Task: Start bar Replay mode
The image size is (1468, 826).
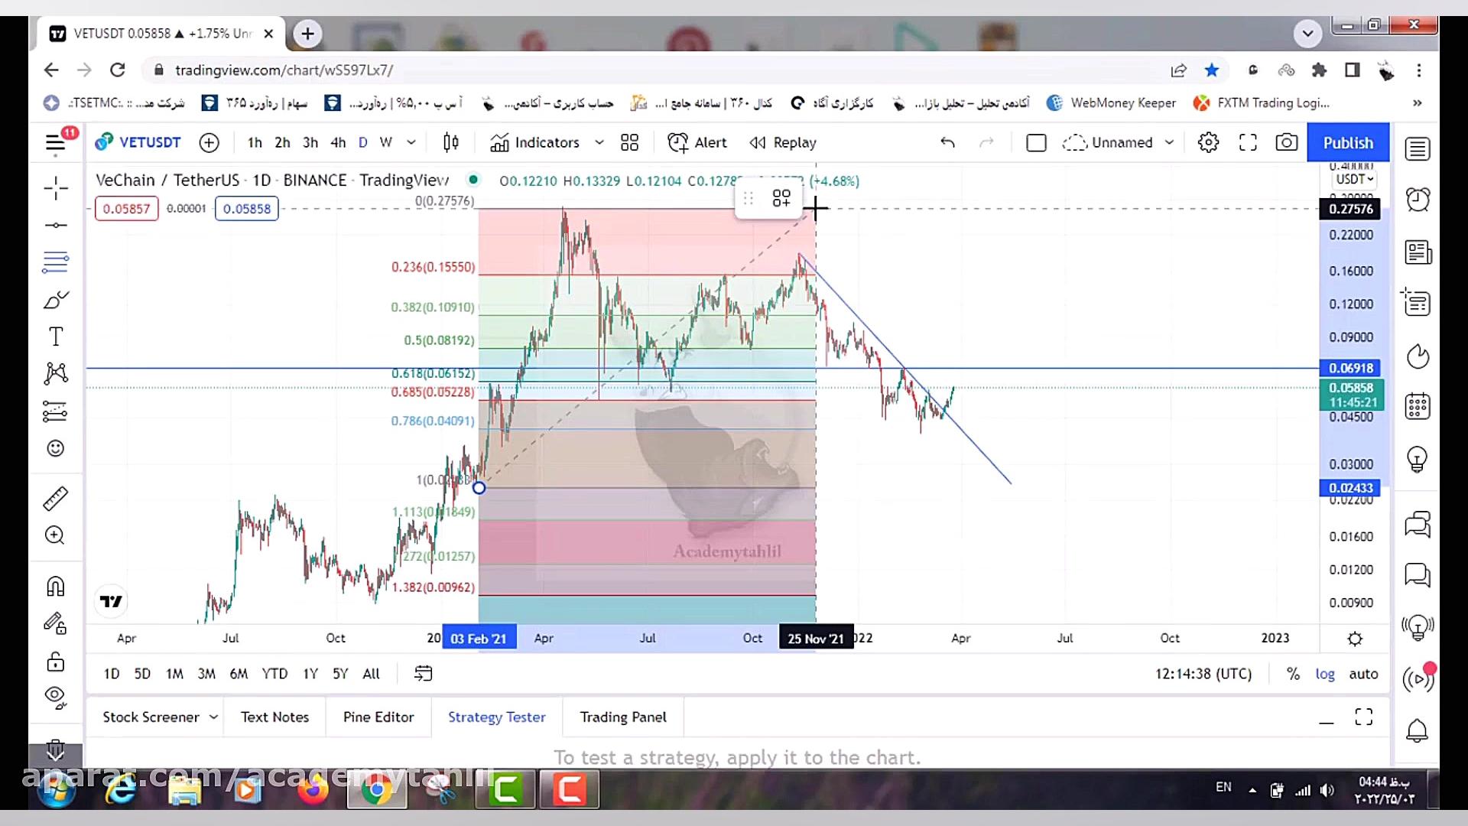Action: point(783,142)
